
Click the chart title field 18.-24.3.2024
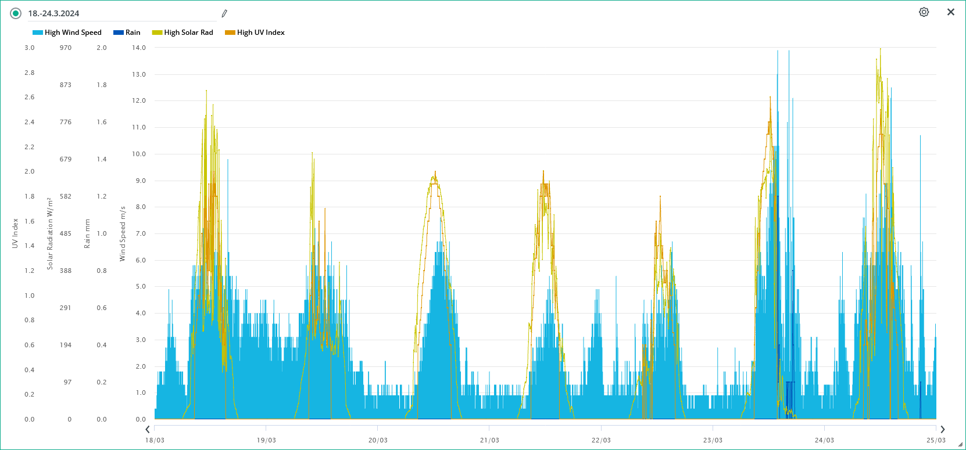point(116,13)
